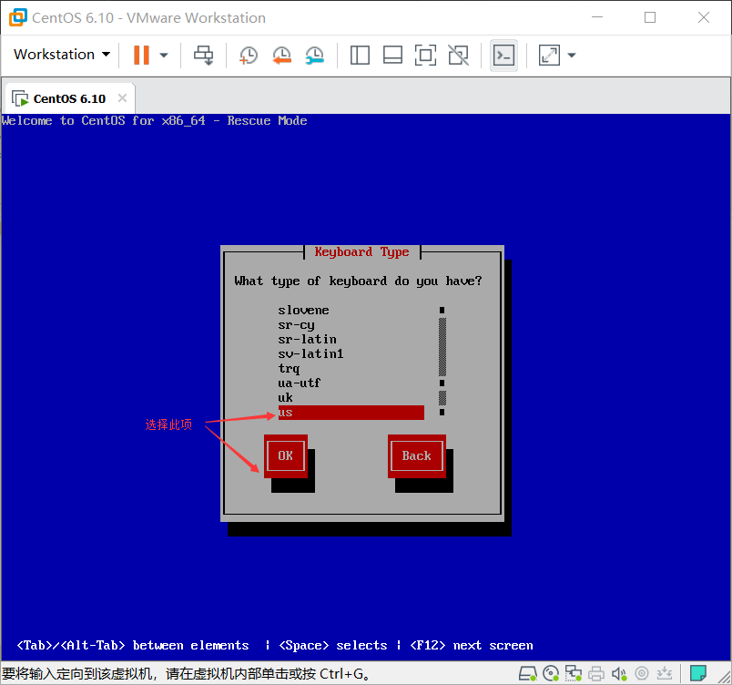Screen dimensions: 732x685
Task: Click the Back button in Keyboard Type dialog
Action: (416, 455)
